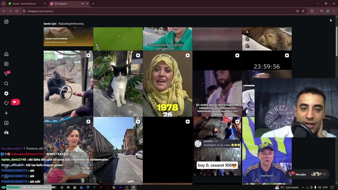Open the post listing 4. 5. 6.
The height and width of the screenshot is (190, 338).
pos(267,39)
